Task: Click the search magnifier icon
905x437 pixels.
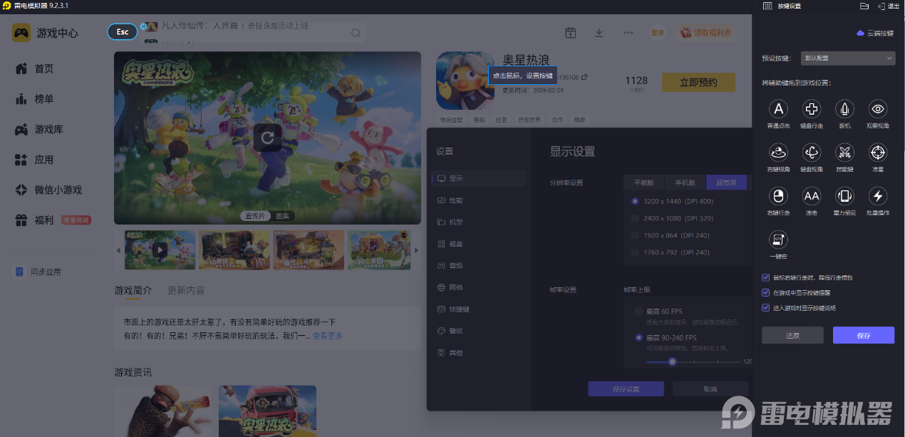Action: coord(356,33)
